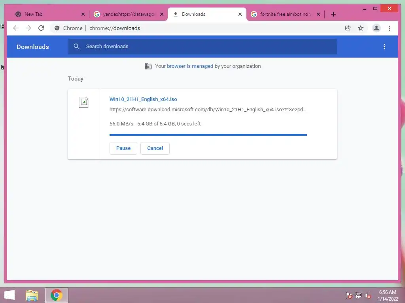
Task: Minimize the Chrome window
Action: click(364, 9)
